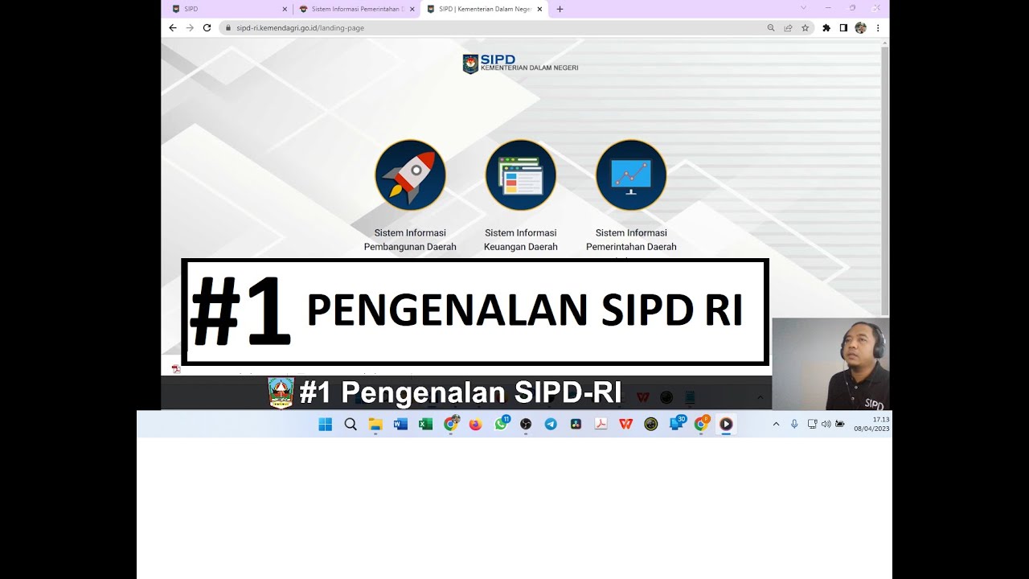The height and width of the screenshot is (579, 1029).
Task: Click the Sistem Informasi Keuangan Daerah label
Action: pyautogui.click(x=521, y=240)
